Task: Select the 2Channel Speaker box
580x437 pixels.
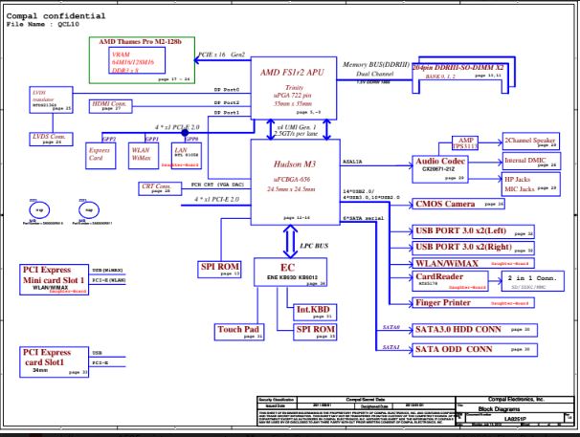Action: point(531,142)
